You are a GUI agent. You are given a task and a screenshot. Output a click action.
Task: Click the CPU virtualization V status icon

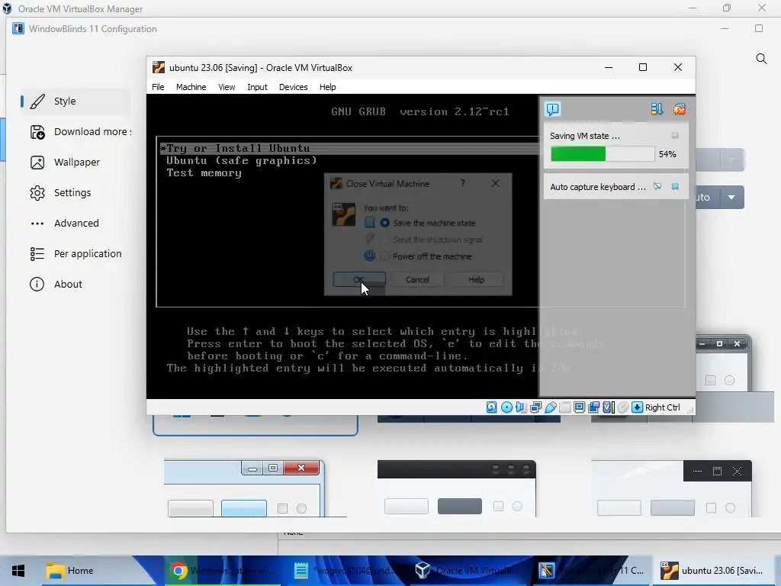point(608,407)
